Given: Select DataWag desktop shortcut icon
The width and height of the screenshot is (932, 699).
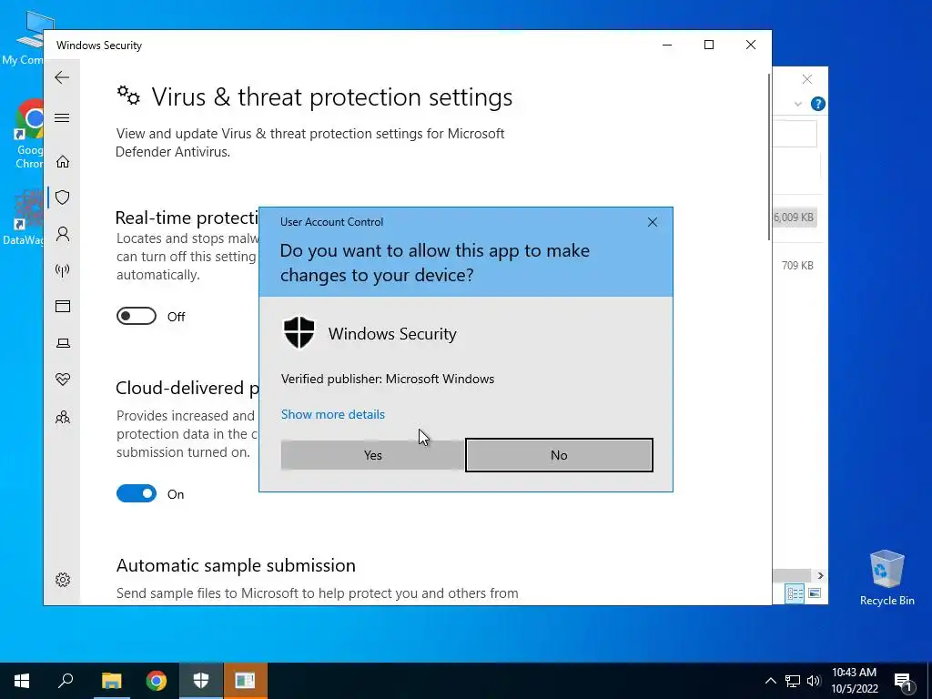Looking at the screenshot, I should click(x=24, y=218).
